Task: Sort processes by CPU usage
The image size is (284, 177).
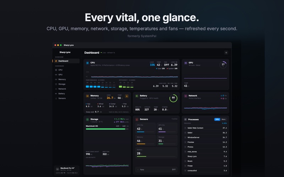Action: [x=217, y=119]
